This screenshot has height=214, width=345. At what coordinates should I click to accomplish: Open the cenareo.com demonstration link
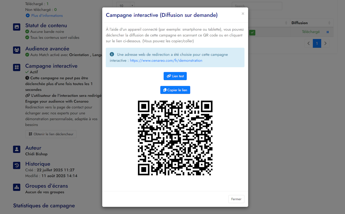pyautogui.click(x=166, y=61)
